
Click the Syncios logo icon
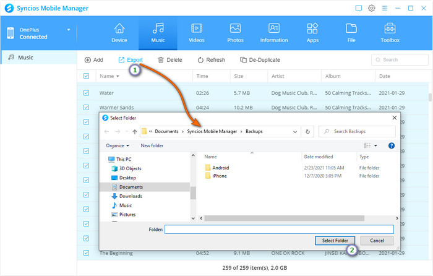pyautogui.click(x=9, y=8)
